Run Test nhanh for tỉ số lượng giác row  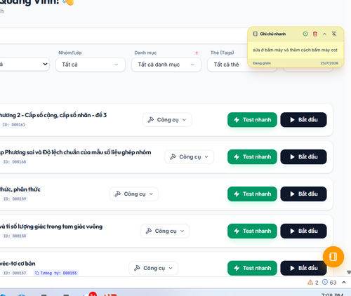[252, 231]
